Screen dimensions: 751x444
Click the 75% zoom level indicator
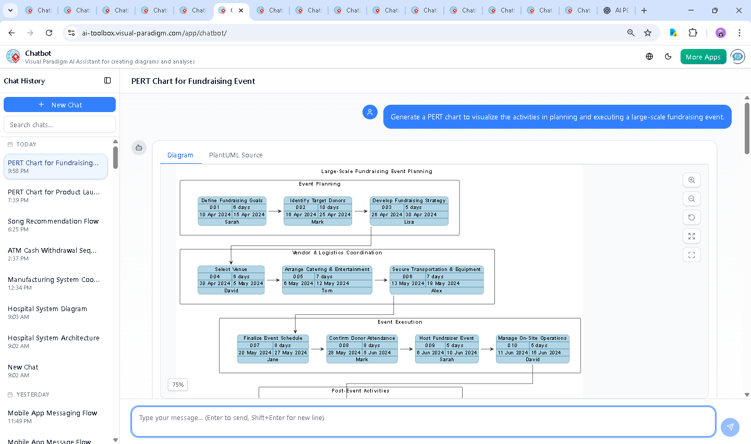pos(178,385)
